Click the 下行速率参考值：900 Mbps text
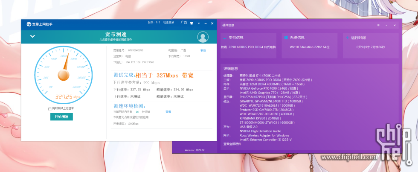The image size is (418, 172). 136,83
